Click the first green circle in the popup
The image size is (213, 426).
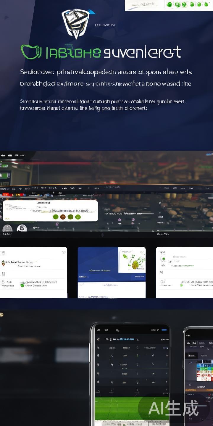click(x=56, y=217)
